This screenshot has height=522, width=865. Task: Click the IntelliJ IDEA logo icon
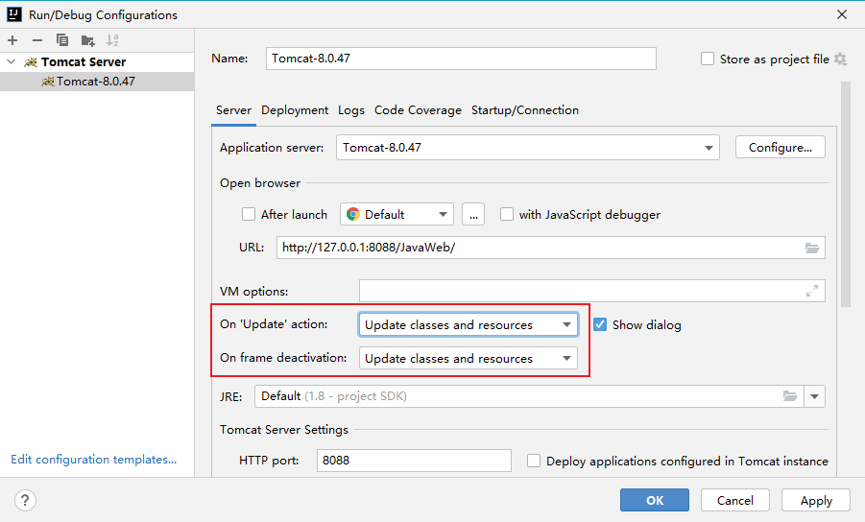point(14,14)
